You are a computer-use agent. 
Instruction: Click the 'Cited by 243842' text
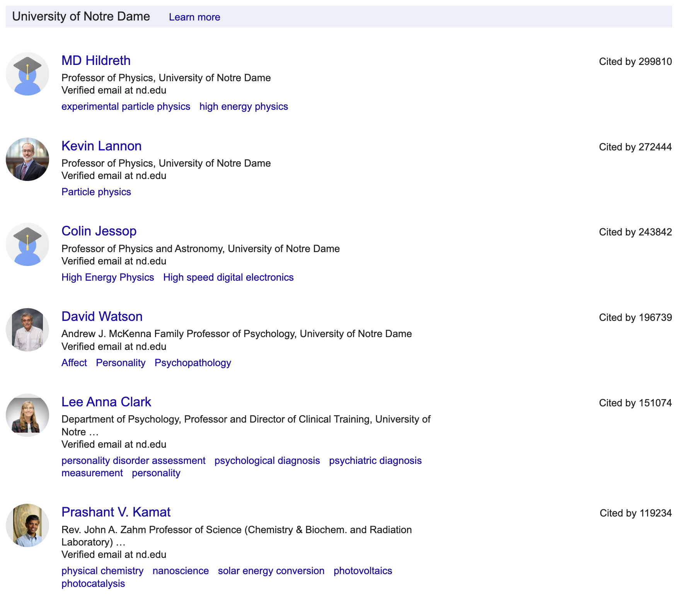tap(635, 232)
